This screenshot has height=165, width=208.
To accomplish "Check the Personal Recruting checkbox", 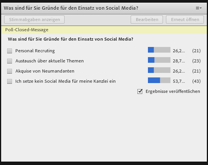I will pos(9,51).
